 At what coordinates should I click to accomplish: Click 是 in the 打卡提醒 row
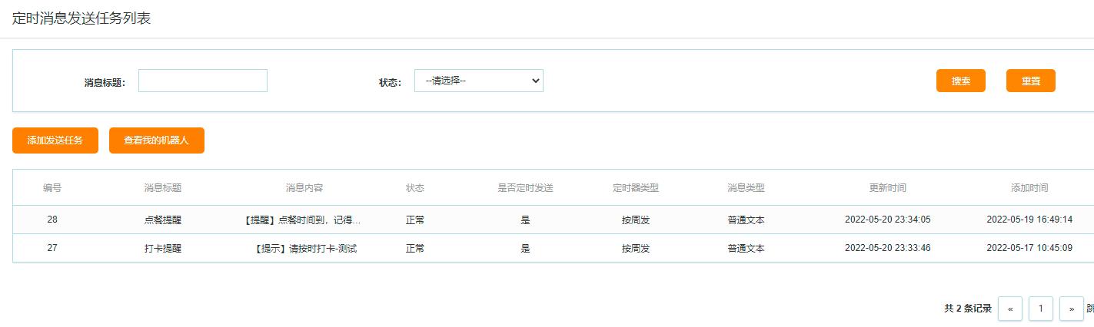click(x=526, y=249)
